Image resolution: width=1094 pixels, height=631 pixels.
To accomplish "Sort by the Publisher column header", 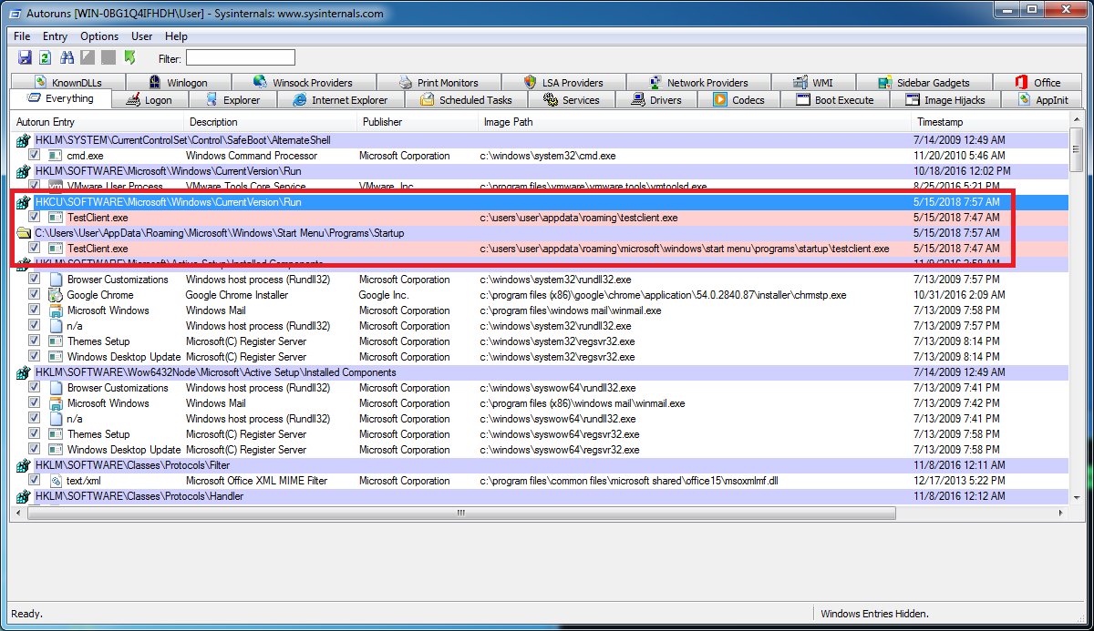I will [x=418, y=122].
